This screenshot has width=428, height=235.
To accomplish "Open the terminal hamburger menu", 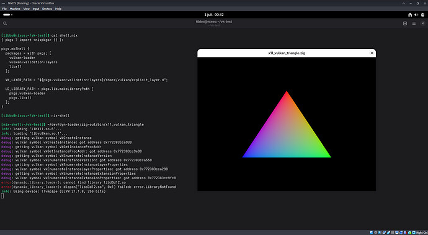I will [414, 24].
